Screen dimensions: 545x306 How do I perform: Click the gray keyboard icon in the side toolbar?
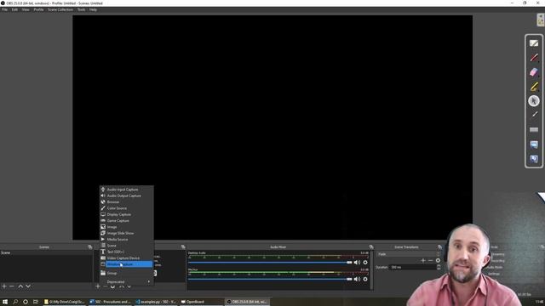coord(534,129)
